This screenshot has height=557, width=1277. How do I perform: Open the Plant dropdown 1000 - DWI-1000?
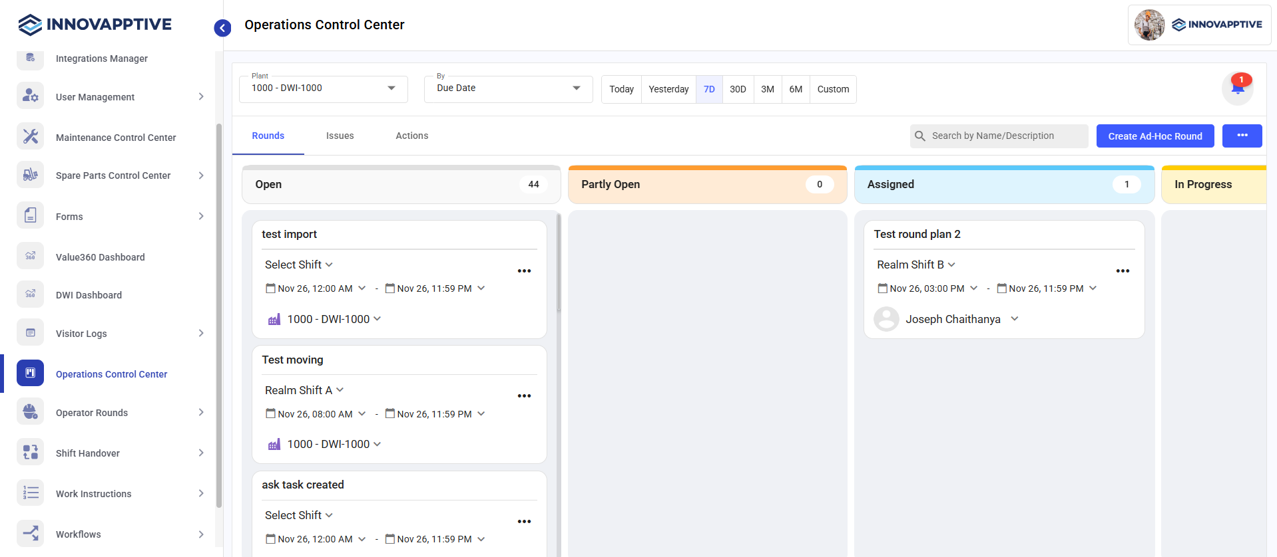(x=323, y=88)
